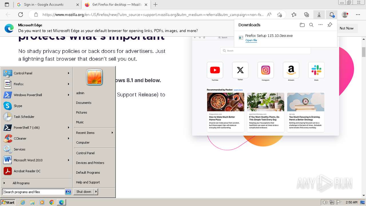
Task: Open Services from the Start menu
Action: (37, 149)
